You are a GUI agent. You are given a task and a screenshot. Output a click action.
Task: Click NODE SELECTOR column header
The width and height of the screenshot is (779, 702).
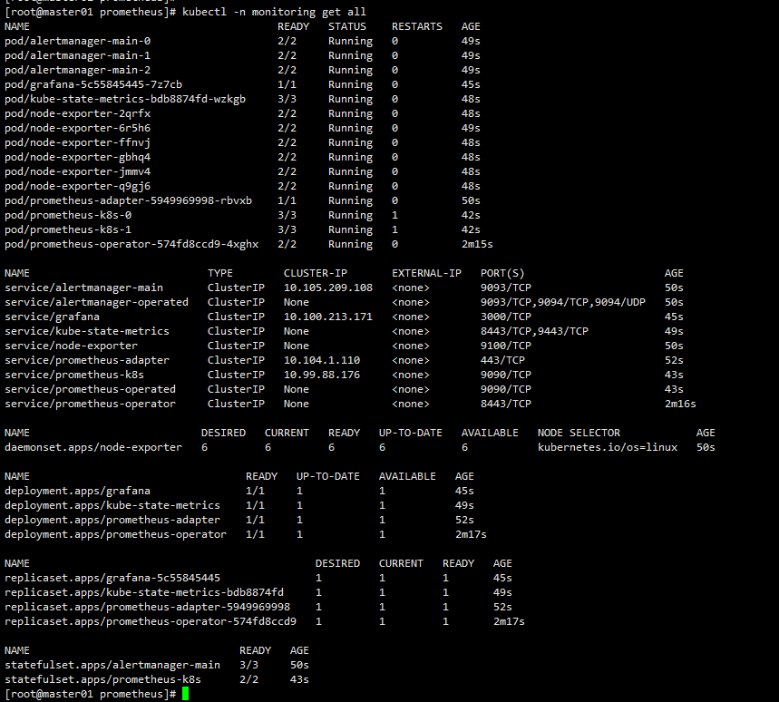click(579, 433)
